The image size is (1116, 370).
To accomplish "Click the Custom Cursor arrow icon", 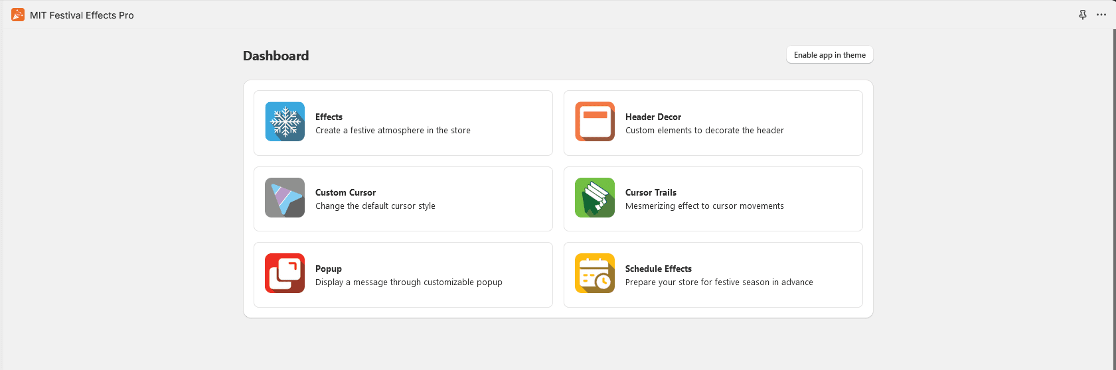I will [285, 198].
